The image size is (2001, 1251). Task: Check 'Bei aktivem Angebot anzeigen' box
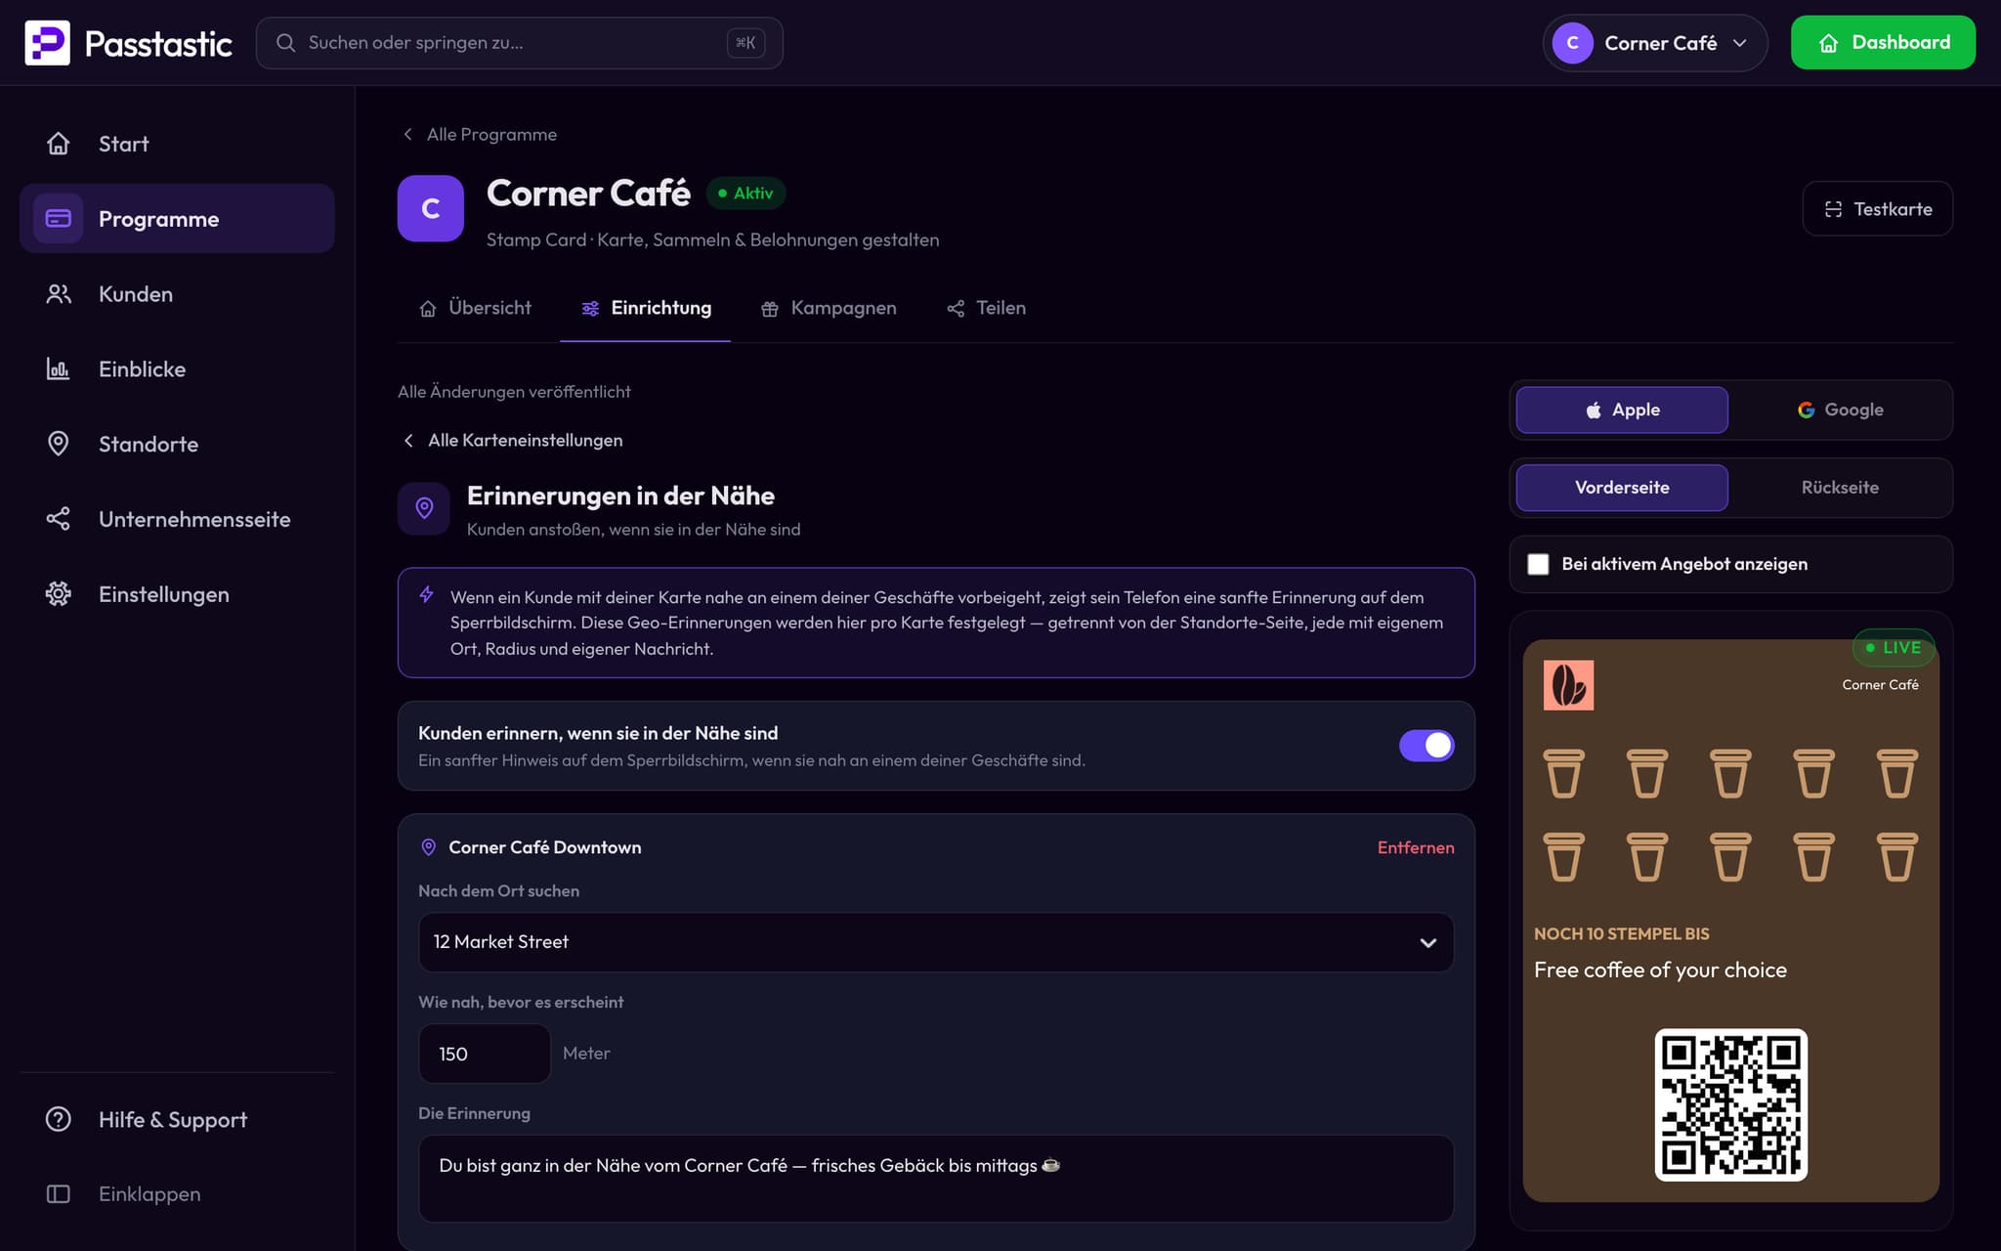point(1538,564)
